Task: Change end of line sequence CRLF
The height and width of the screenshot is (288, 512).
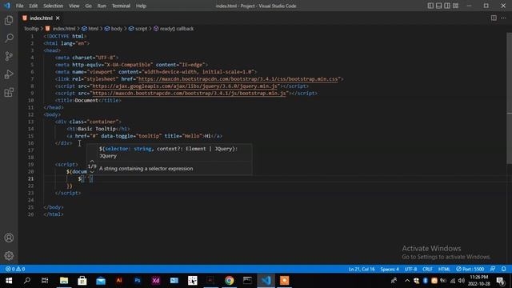Action: click(427, 269)
